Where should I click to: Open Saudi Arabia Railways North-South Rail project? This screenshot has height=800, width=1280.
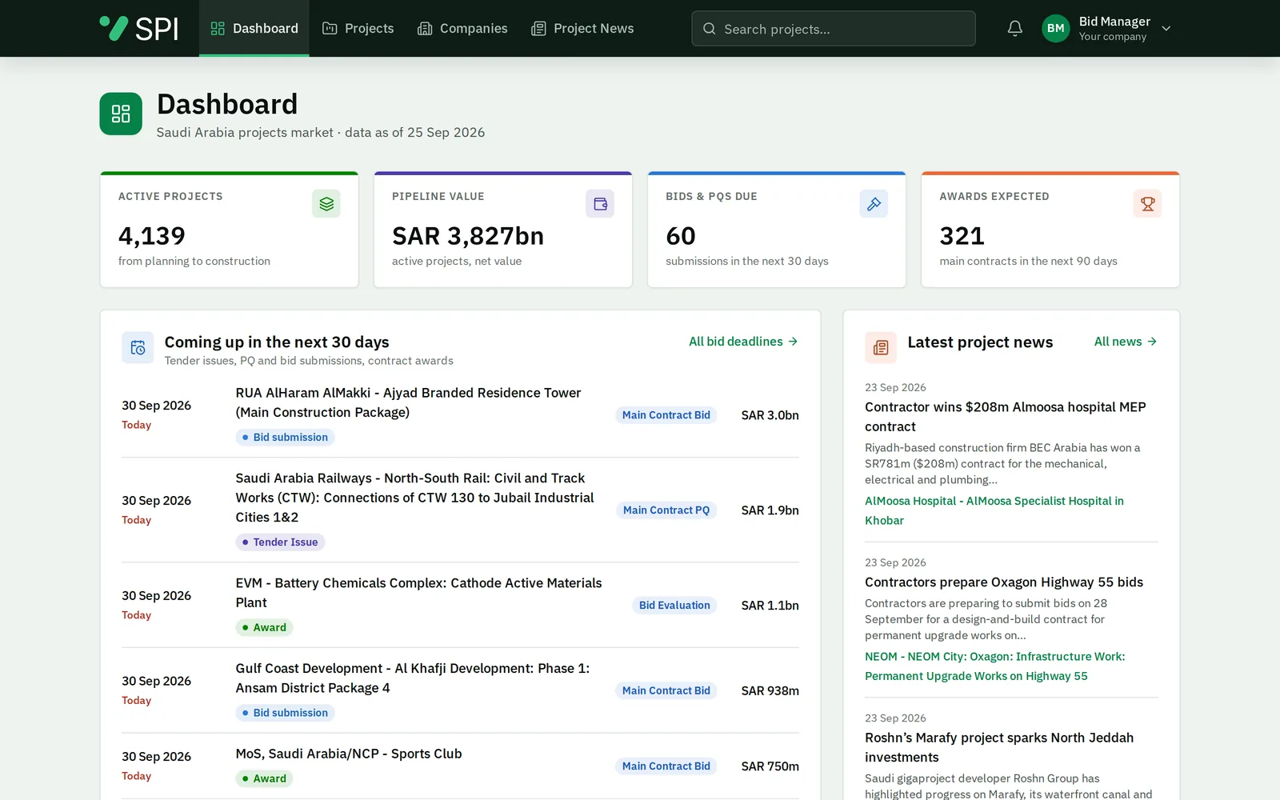click(x=414, y=498)
